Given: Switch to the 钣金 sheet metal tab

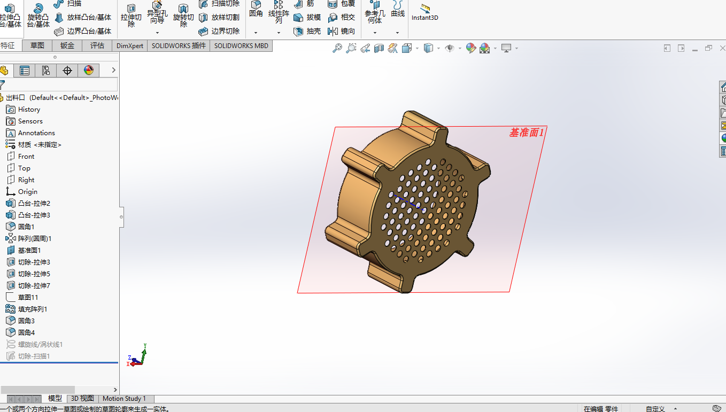Looking at the screenshot, I should pyautogui.click(x=67, y=45).
